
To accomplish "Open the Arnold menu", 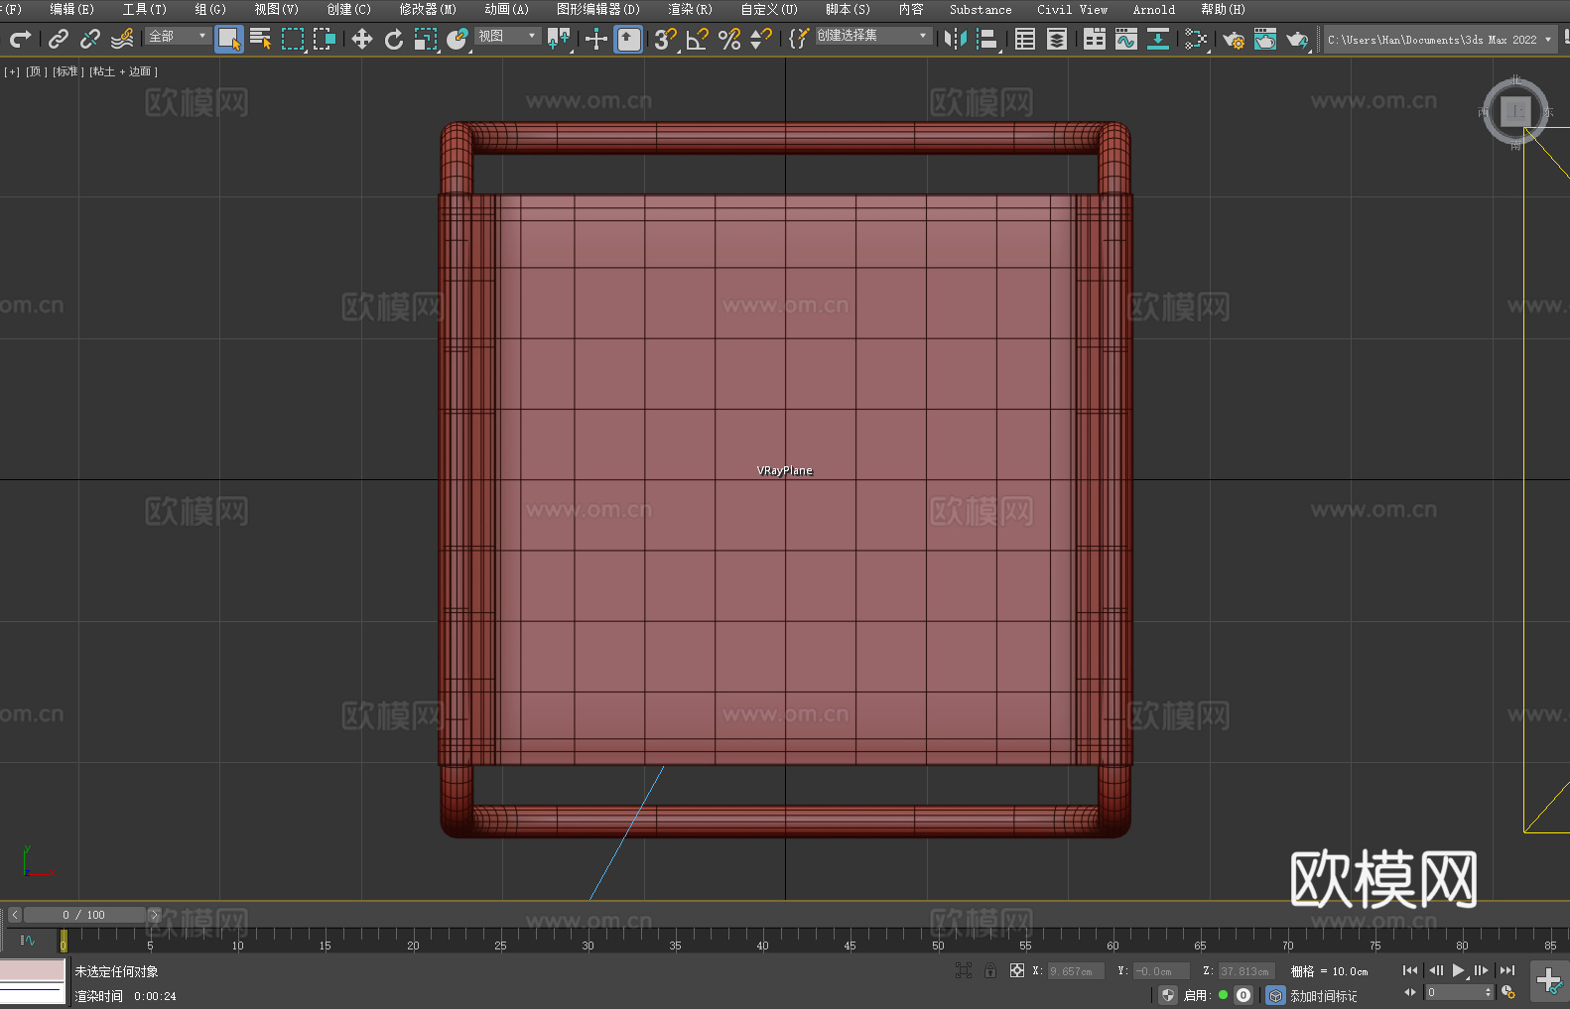I will pos(1153,9).
